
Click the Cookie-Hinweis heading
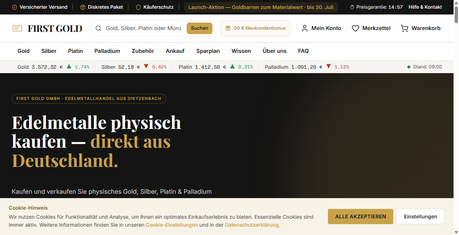tap(28, 208)
